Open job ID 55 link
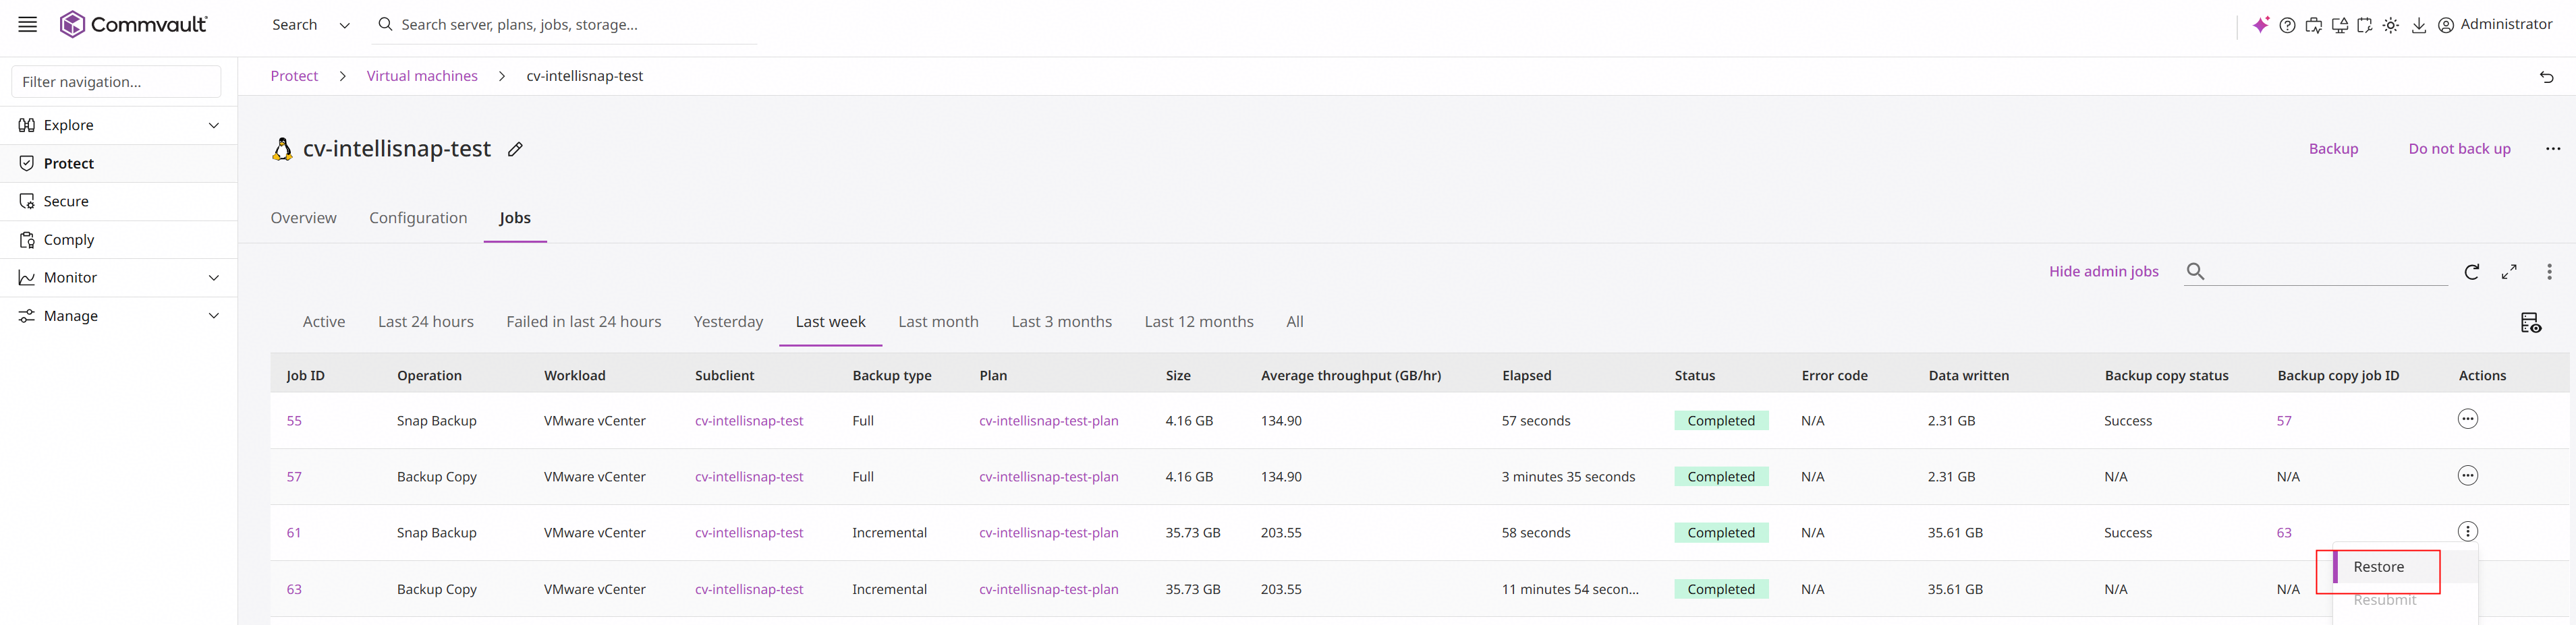The image size is (2576, 625). click(294, 421)
